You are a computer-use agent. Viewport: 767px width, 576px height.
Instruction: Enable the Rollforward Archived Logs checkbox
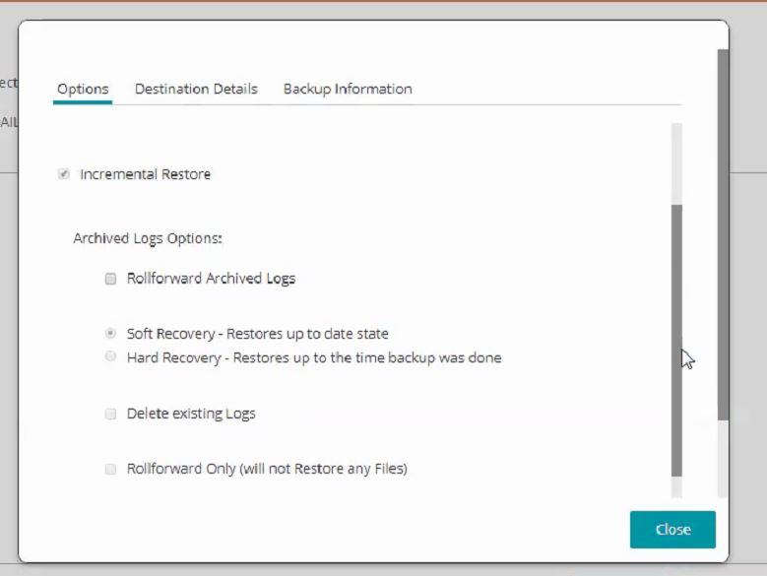[111, 279]
